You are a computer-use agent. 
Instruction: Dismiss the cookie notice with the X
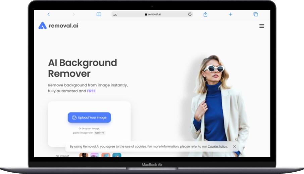coord(234,147)
